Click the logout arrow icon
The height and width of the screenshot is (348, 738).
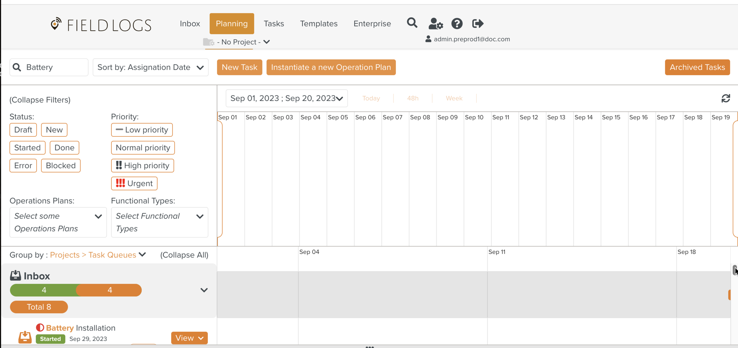478,24
